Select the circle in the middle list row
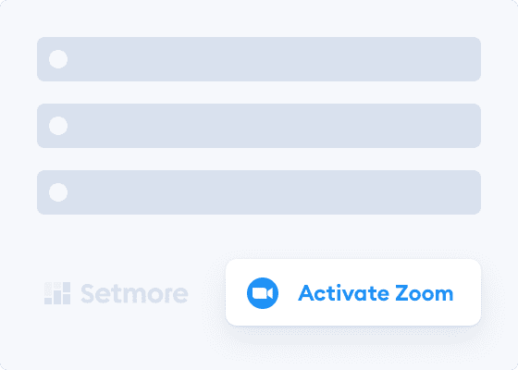Screen dimensions: 518x370 pyautogui.click(x=58, y=126)
